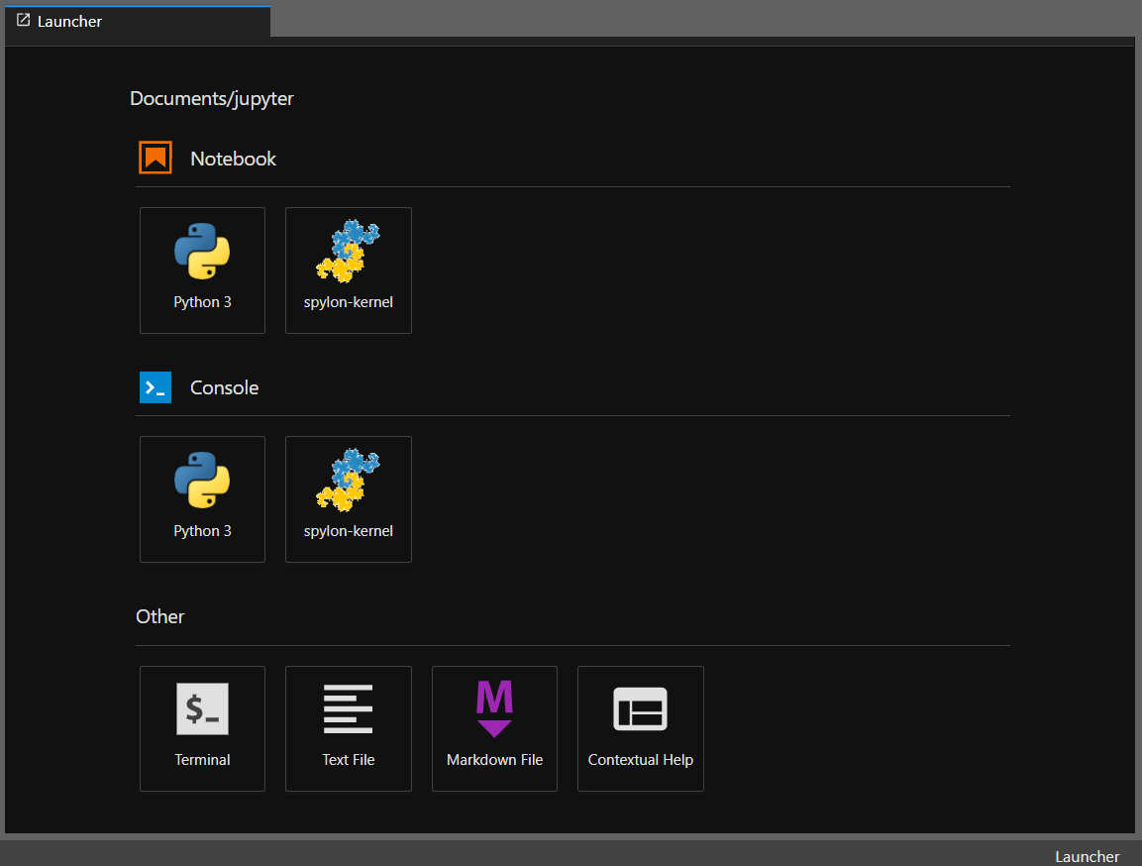Screen dimensions: 1142x866
Task: Click the orange Notebook section icon
Action: point(156,159)
